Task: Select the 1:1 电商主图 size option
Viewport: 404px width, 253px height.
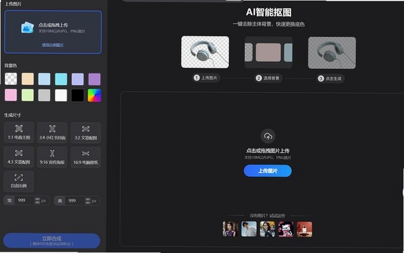Action: 19,132
